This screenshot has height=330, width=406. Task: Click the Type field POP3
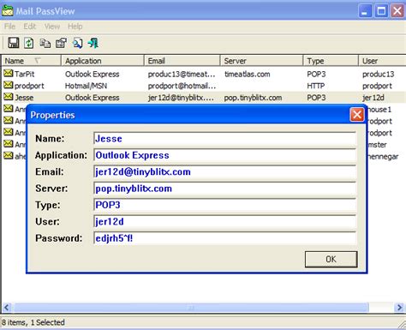pos(225,205)
